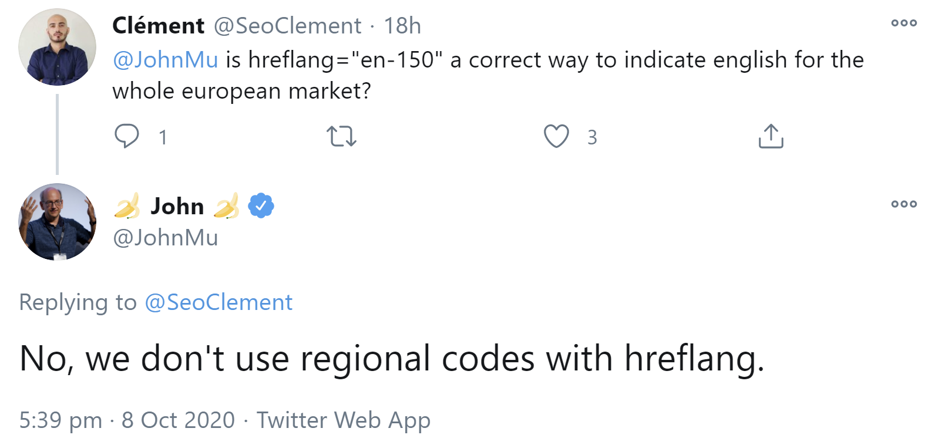Select the 18h timestamp on Clément's tweet
The width and height of the screenshot is (935, 445).
(x=403, y=25)
